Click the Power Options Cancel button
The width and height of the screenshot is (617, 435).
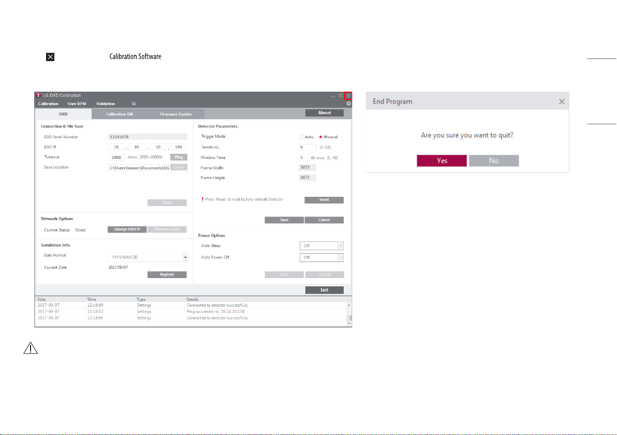click(325, 275)
